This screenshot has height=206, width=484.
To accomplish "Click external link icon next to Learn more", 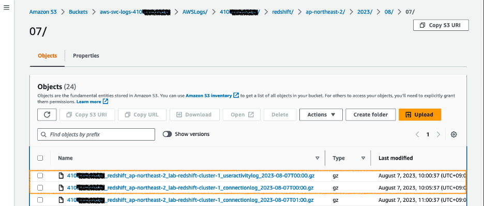I will pos(105,101).
